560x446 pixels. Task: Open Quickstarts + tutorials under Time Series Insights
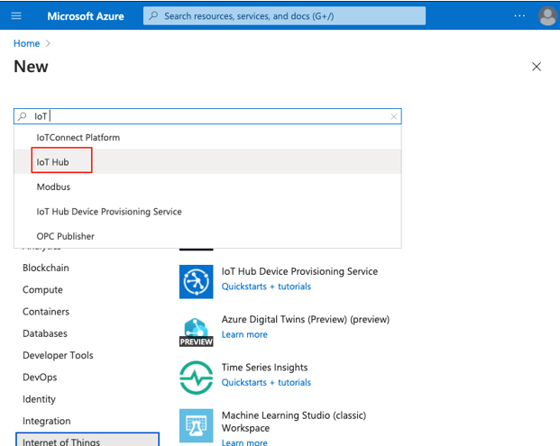[x=266, y=383]
